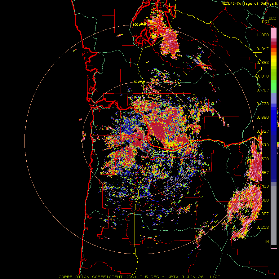Screen dimensions: 279x279
Task: Select the 0.893 scale value
Action: click(x=263, y=62)
